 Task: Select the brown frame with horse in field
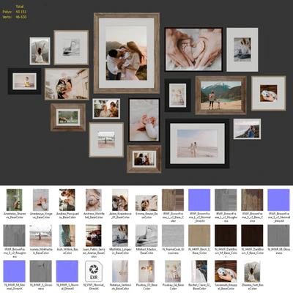click(68, 117)
